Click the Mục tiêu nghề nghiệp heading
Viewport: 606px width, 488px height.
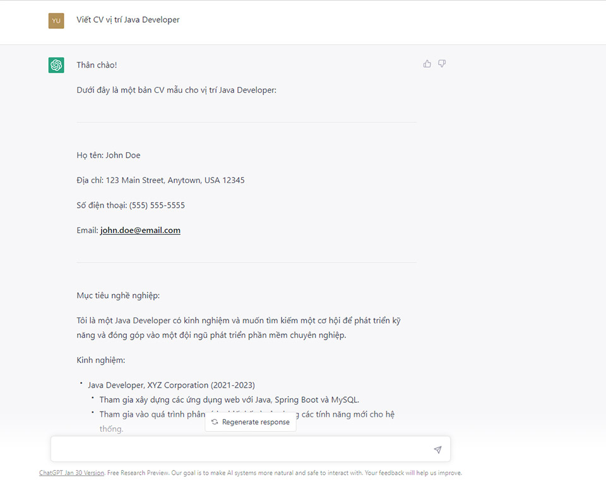[x=118, y=295]
